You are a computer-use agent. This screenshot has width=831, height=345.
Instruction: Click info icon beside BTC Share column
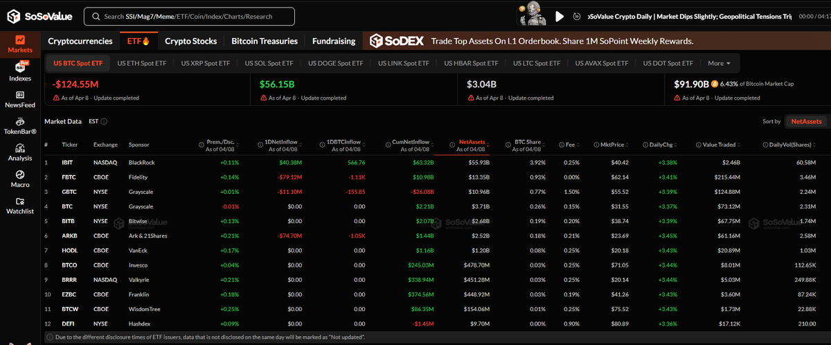click(x=508, y=145)
